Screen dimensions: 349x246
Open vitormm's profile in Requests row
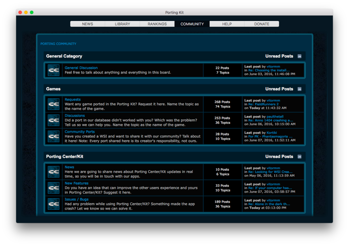273,101
